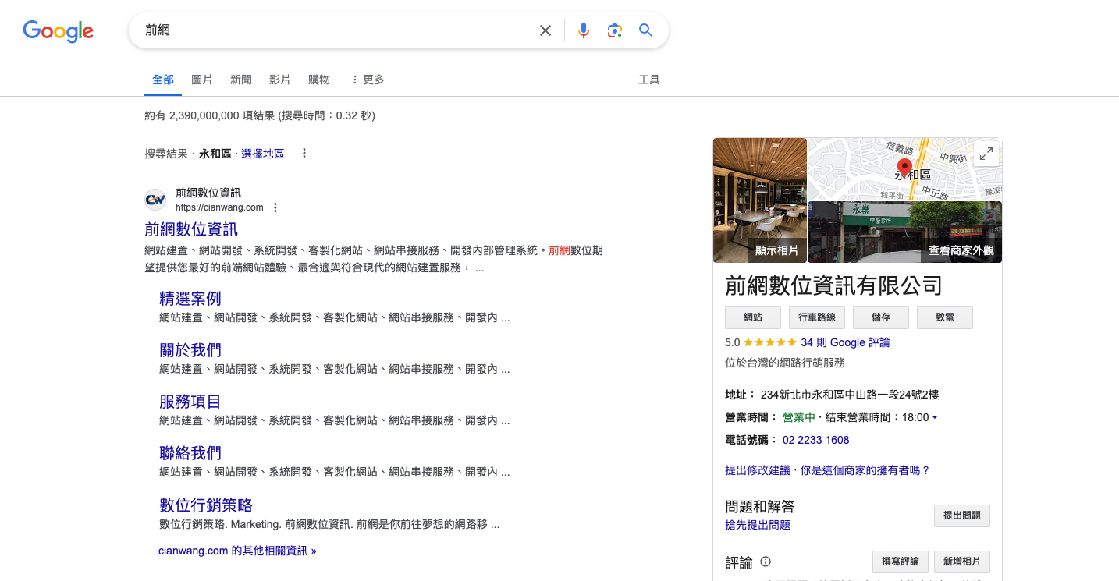Viewport: 1119px width, 581px height.
Task: Click the info icon beside 評論
Action: [x=765, y=562]
